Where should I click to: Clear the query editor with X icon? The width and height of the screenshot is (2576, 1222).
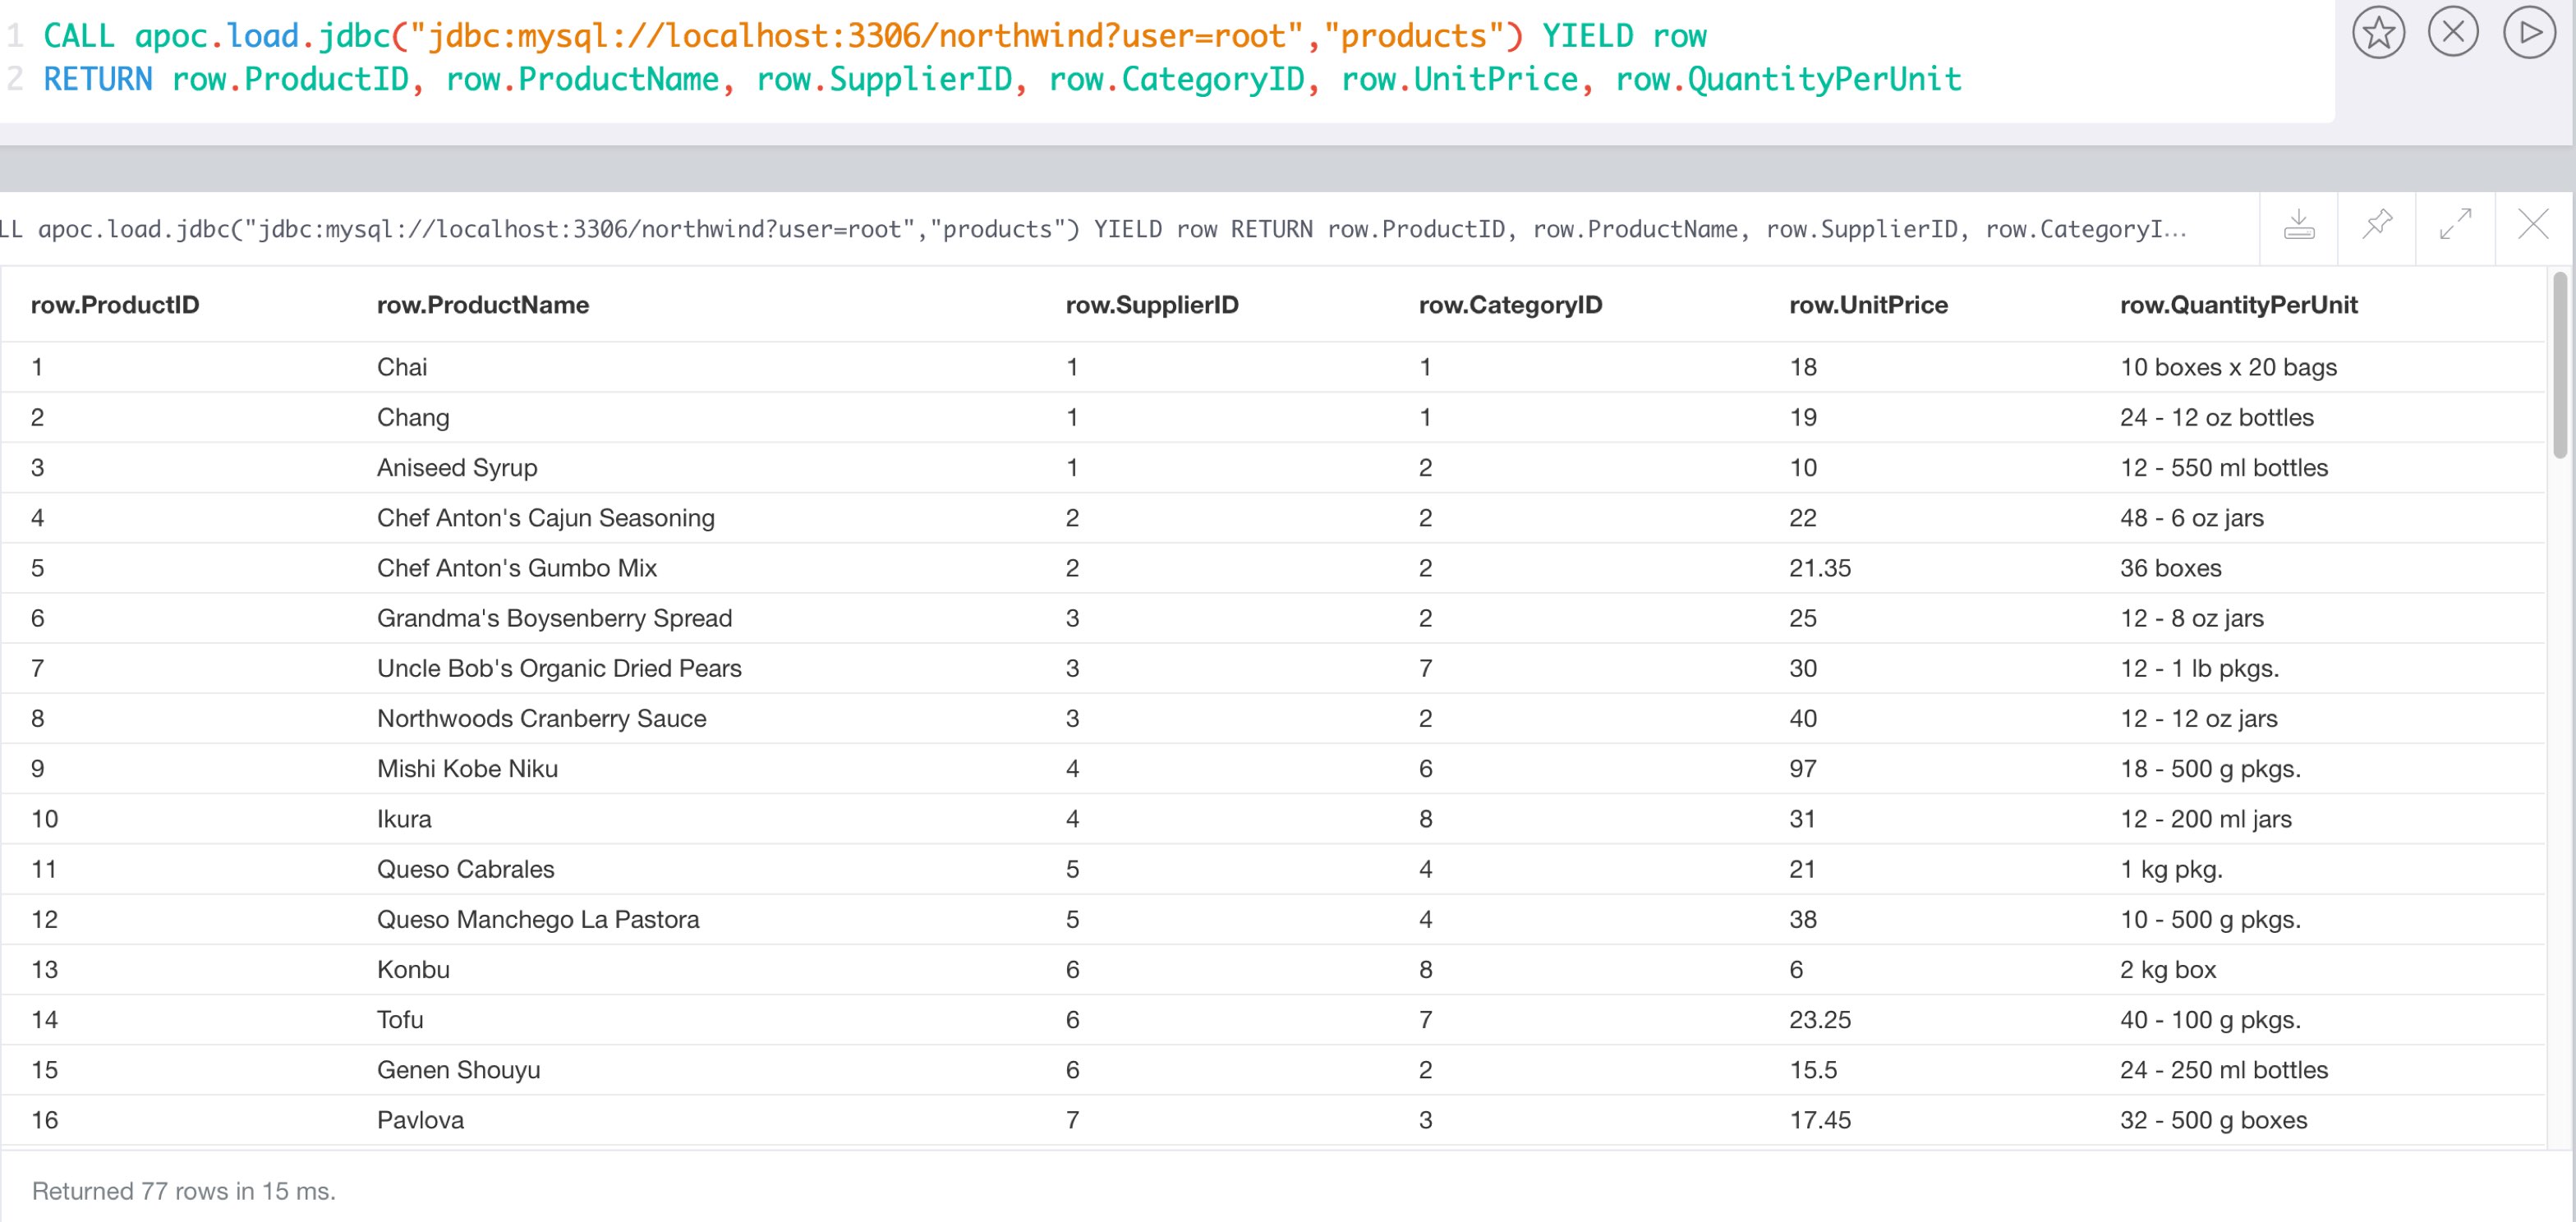[2452, 33]
